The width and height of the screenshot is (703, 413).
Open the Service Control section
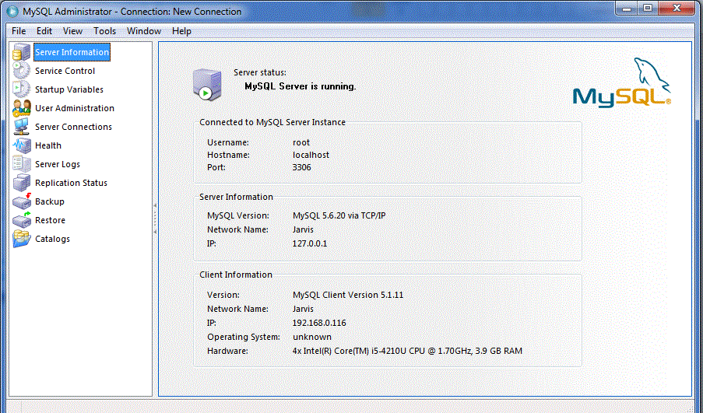coord(65,71)
